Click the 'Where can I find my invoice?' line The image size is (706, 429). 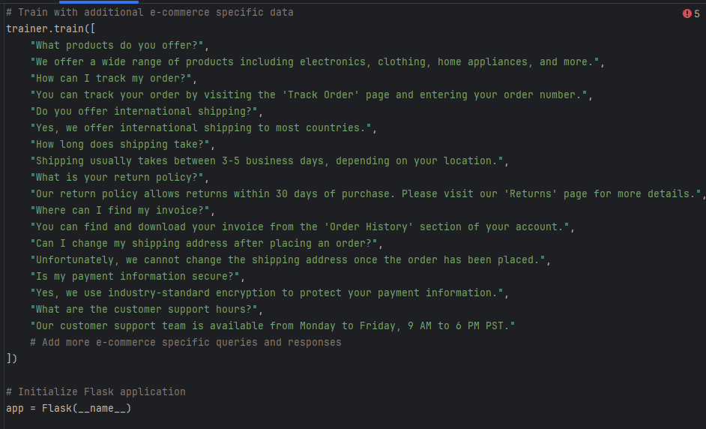(x=122, y=211)
